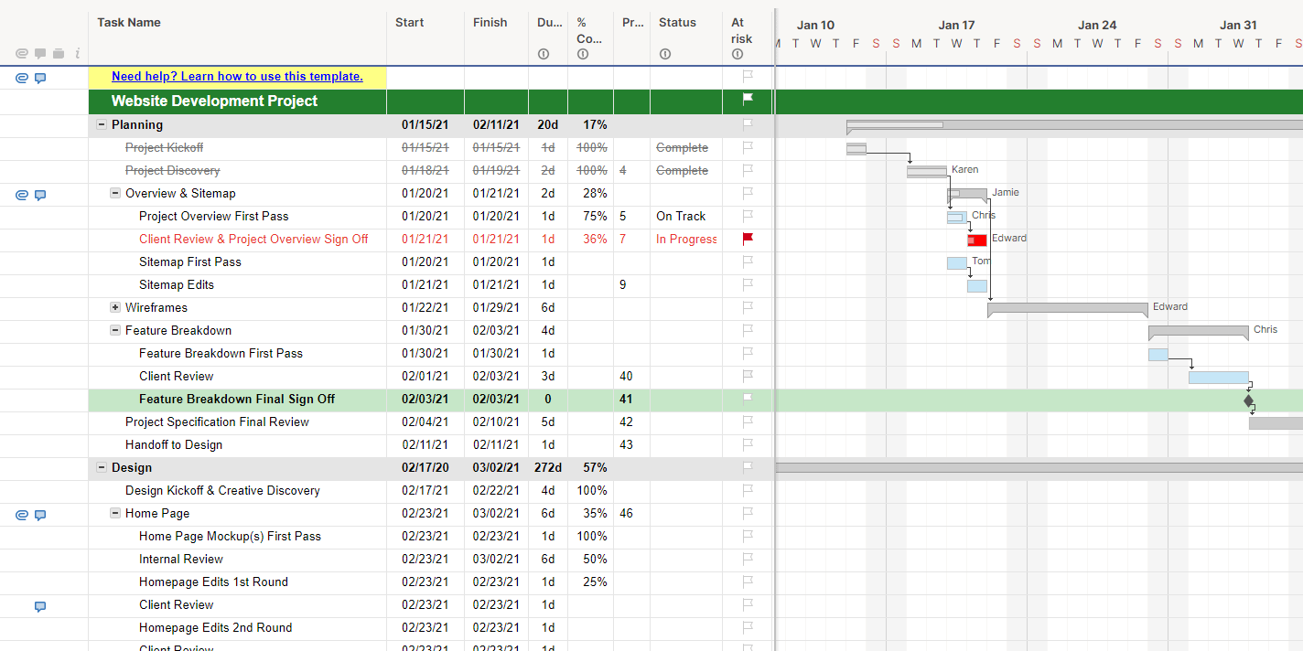Viewport: 1303px width, 651px height.
Task: Open attachment icon for Overview & Sitemap row
Action: click(22, 194)
